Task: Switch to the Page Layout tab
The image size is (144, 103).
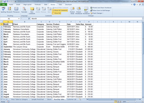Action: 27,4
